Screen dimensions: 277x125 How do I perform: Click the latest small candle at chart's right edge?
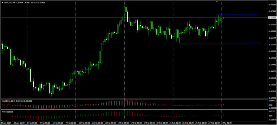point(223,18)
